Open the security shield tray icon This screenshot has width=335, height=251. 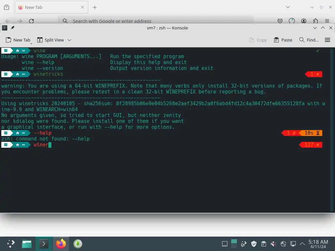[254, 244]
